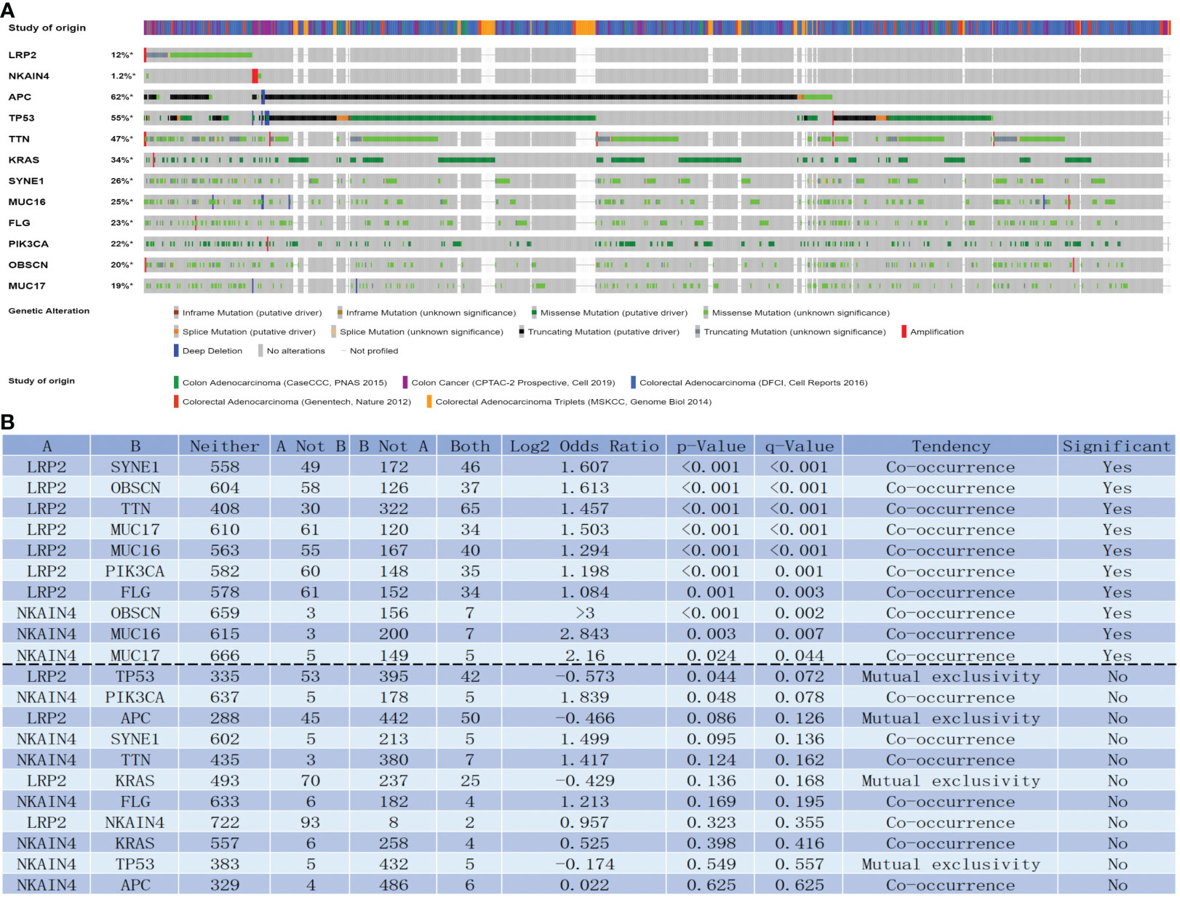Click the Deep Deletion blue legend swatch
Viewport: 1180px width, 897px height.
[176, 350]
